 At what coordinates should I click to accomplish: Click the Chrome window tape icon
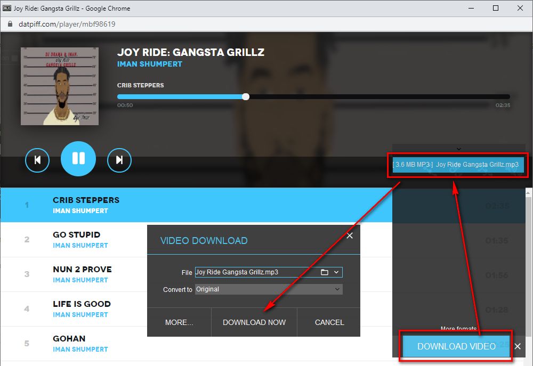point(7,8)
